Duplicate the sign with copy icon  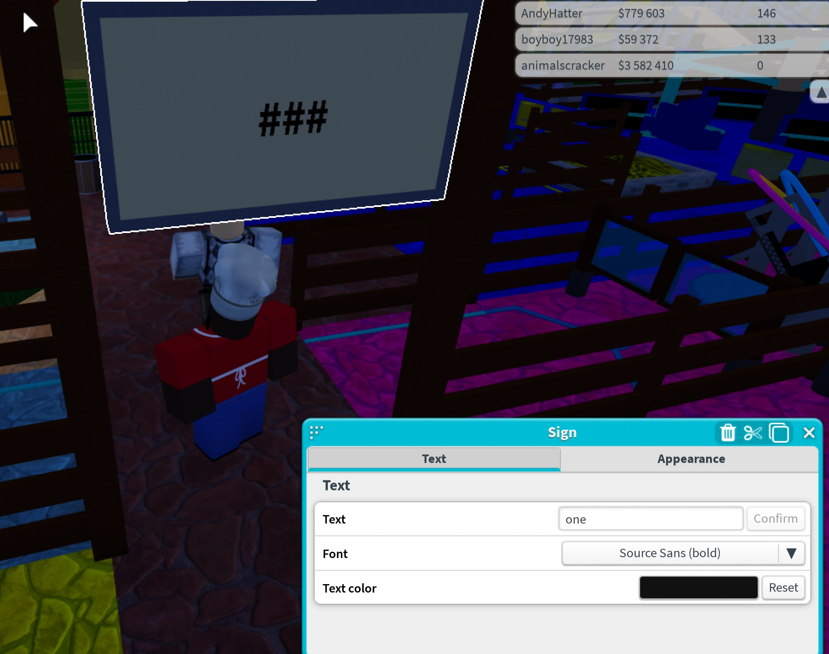778,433
